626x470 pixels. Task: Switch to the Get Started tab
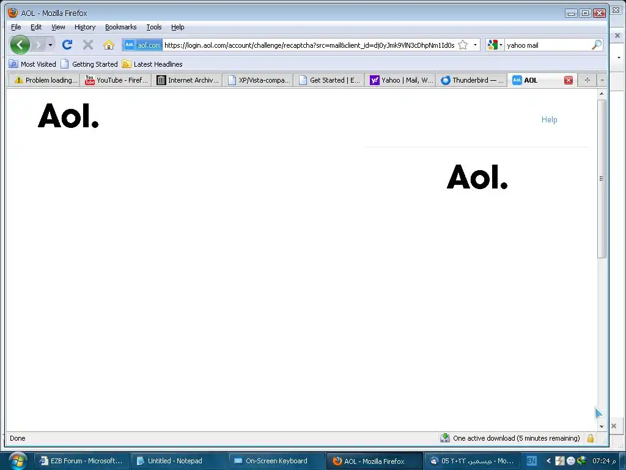(x=329, y=80)
